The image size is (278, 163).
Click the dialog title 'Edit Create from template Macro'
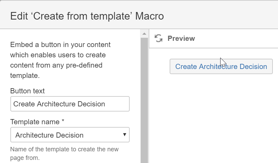pos(87,16)
